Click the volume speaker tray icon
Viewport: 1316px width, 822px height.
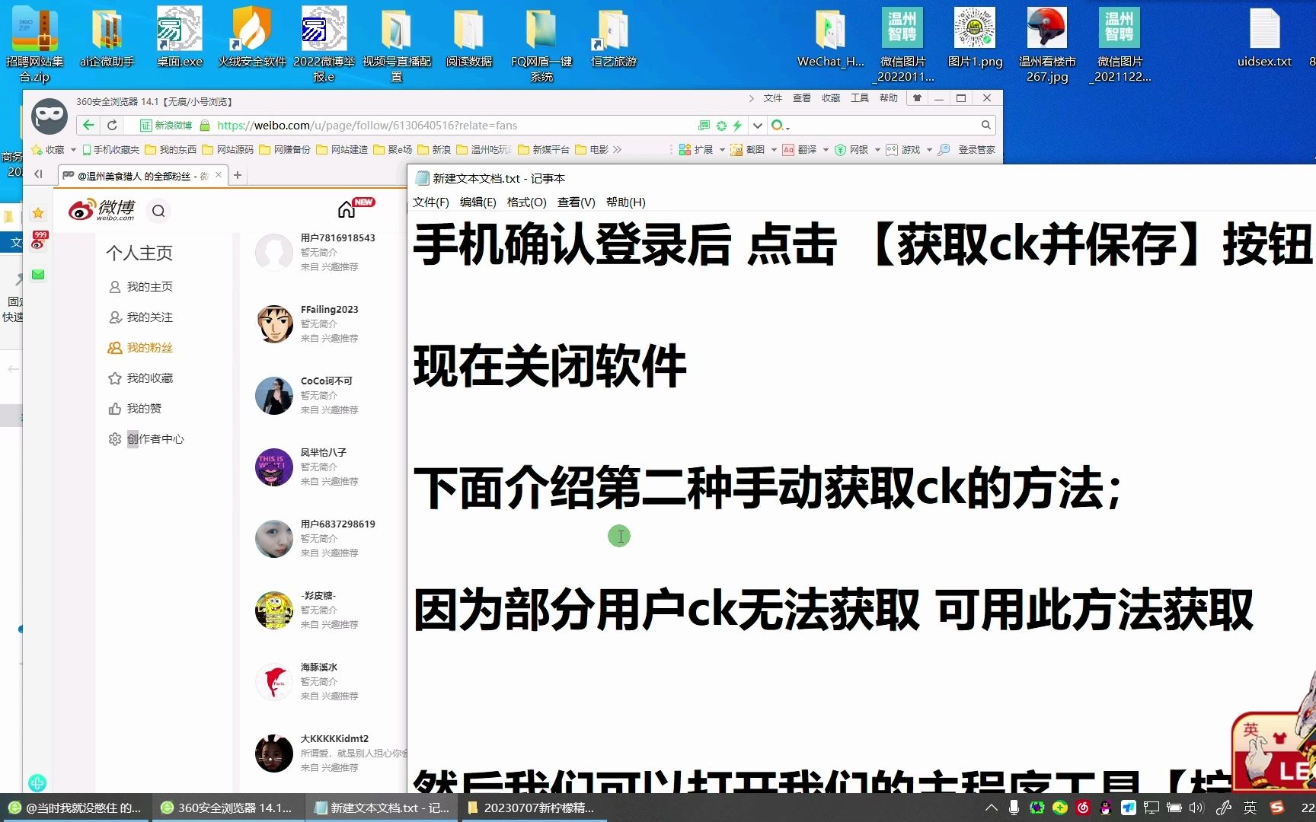pyautogui.click(x=1196, y=808)
